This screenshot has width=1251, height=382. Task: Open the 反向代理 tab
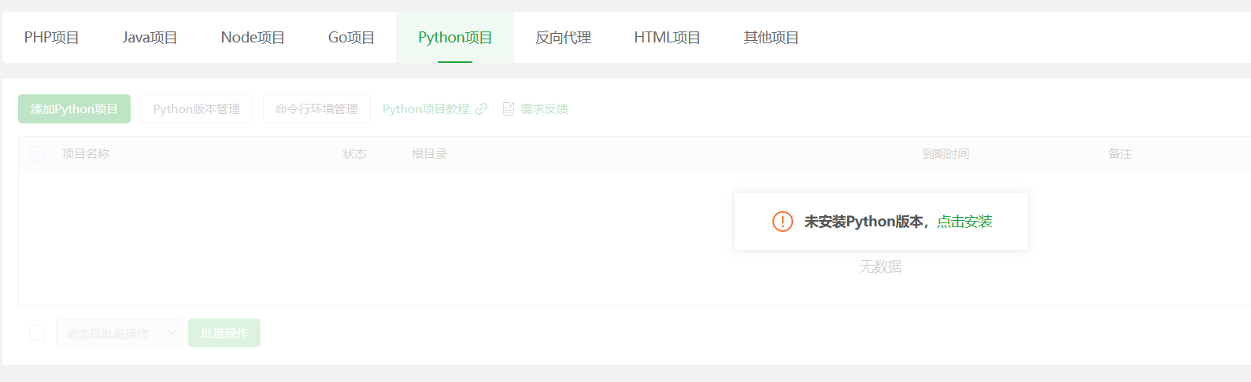pos(563,38)
